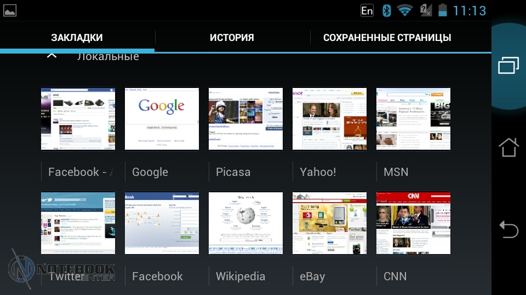526x295 pixels.
Task: Open the MSN bookmark thumbnail
Action: pyautogui.click(x=413, y=119)
